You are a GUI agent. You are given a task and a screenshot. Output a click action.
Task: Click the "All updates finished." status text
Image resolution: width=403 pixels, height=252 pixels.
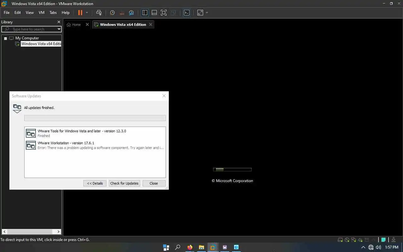click(39, 108)
